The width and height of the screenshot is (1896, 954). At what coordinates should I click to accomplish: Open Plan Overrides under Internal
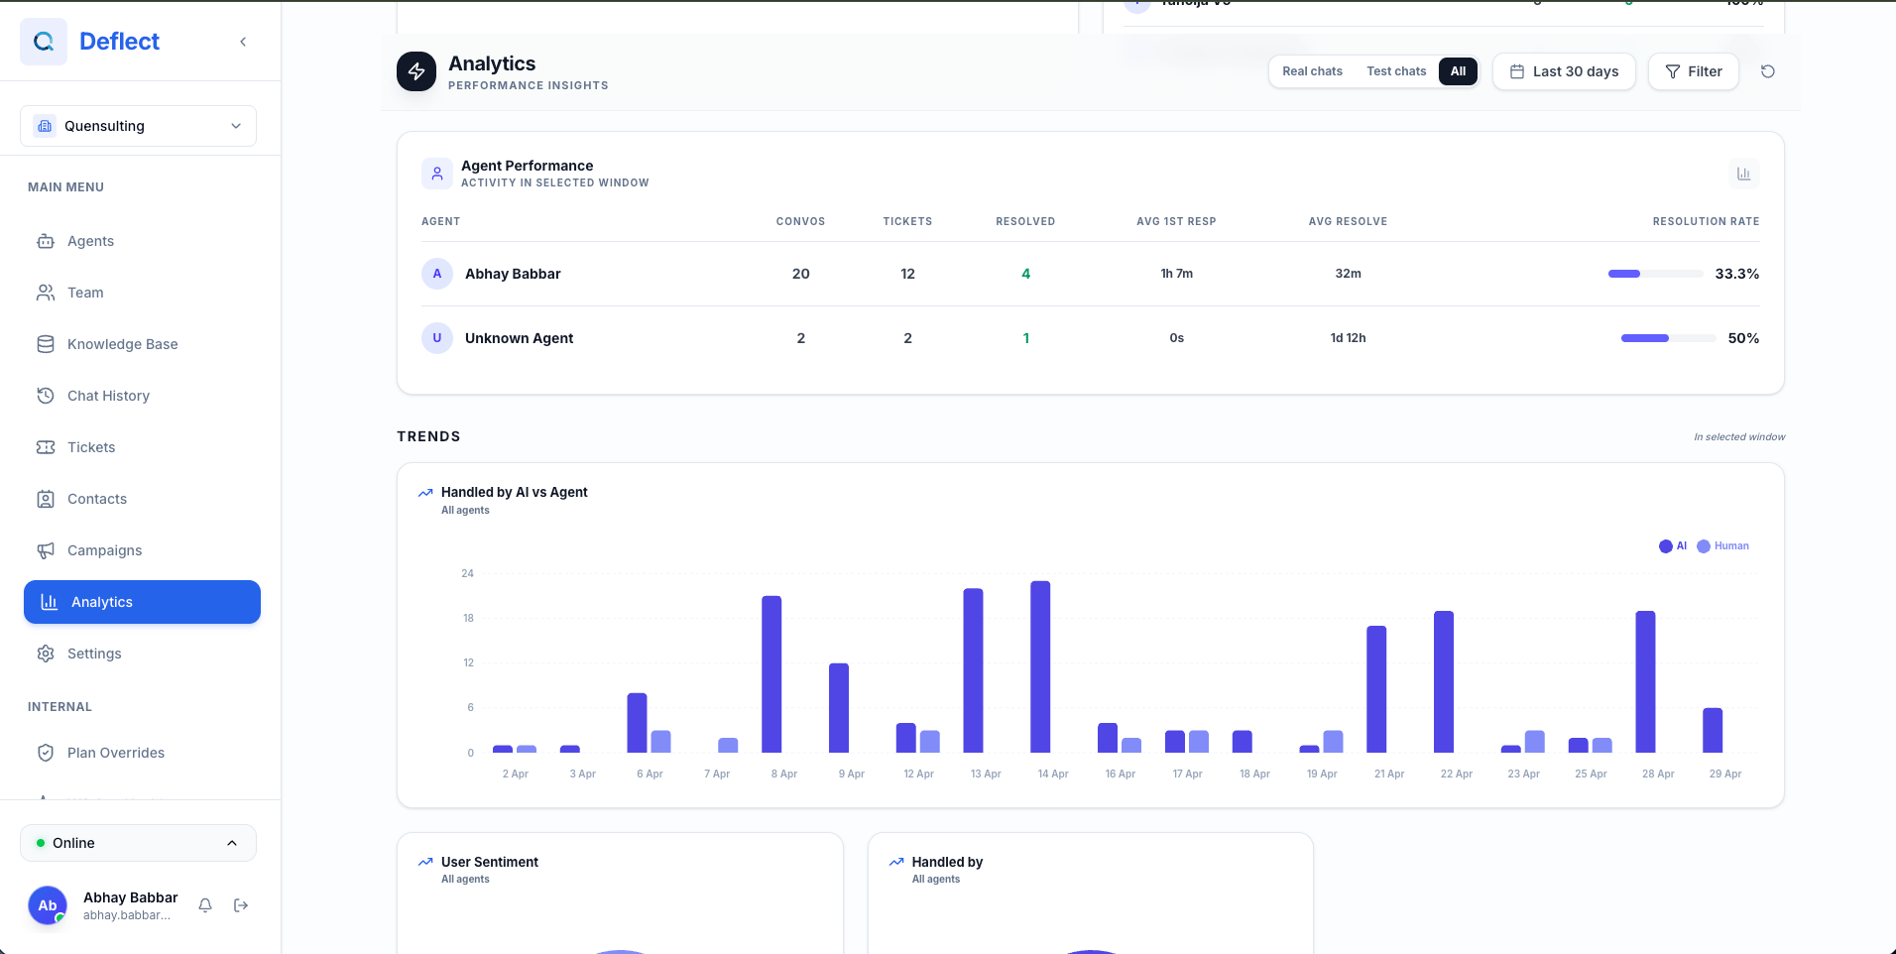(x=142, y=753)
